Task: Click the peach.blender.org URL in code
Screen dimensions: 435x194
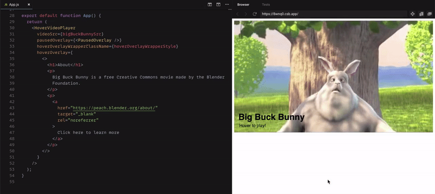Action: point(114,108)
